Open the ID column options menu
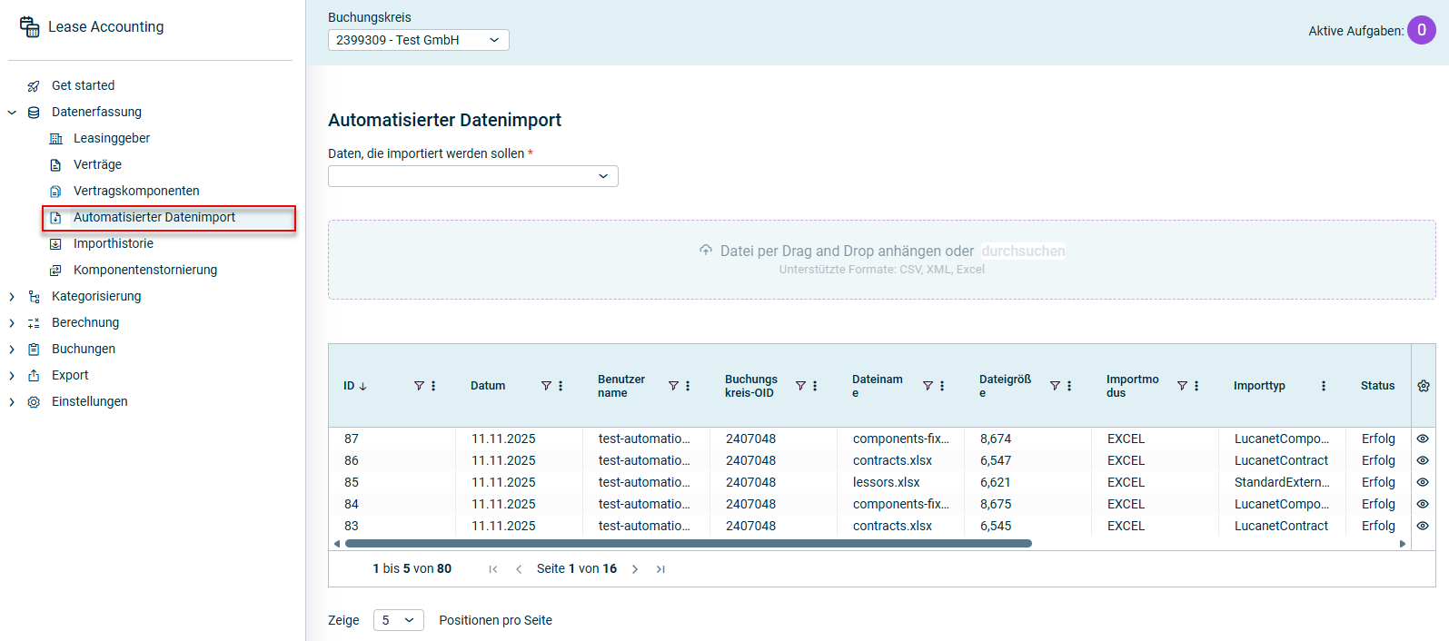 click(433, 386)
